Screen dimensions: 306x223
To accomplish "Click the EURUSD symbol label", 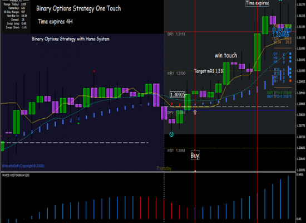I will click(x=282, y=30).
